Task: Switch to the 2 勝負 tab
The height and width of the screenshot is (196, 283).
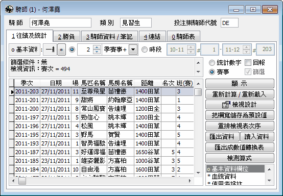Action: (x=66, y=37)
